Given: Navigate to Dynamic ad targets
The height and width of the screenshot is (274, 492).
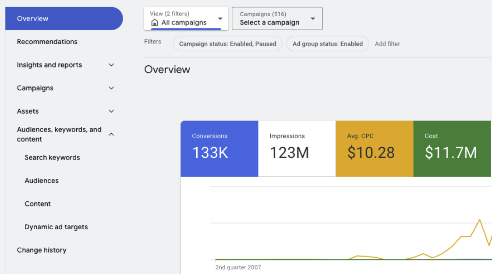Looking at the screenshot, I should coord(56,227).
